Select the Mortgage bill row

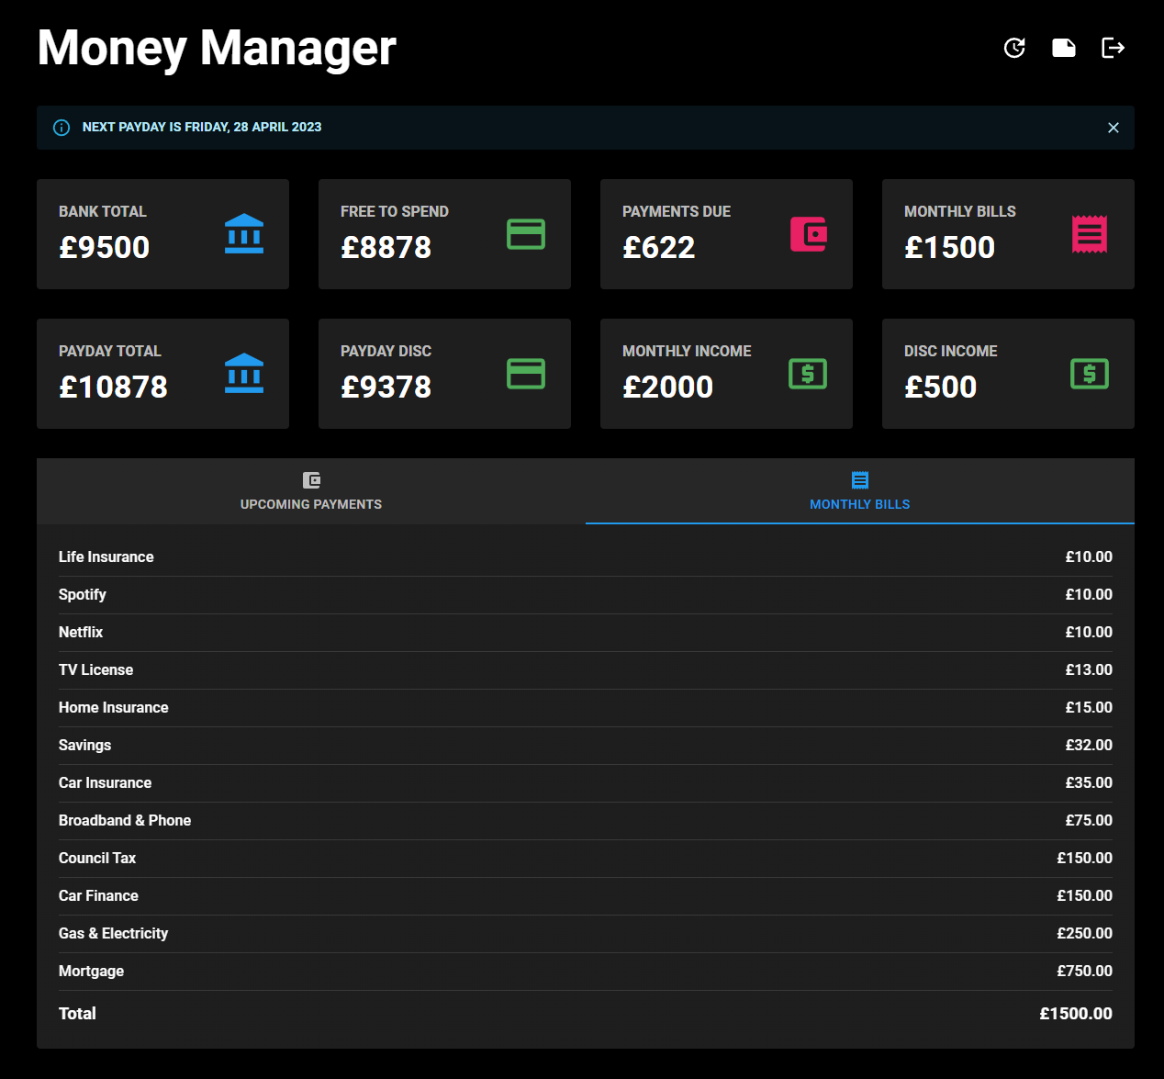click(586, 972)
